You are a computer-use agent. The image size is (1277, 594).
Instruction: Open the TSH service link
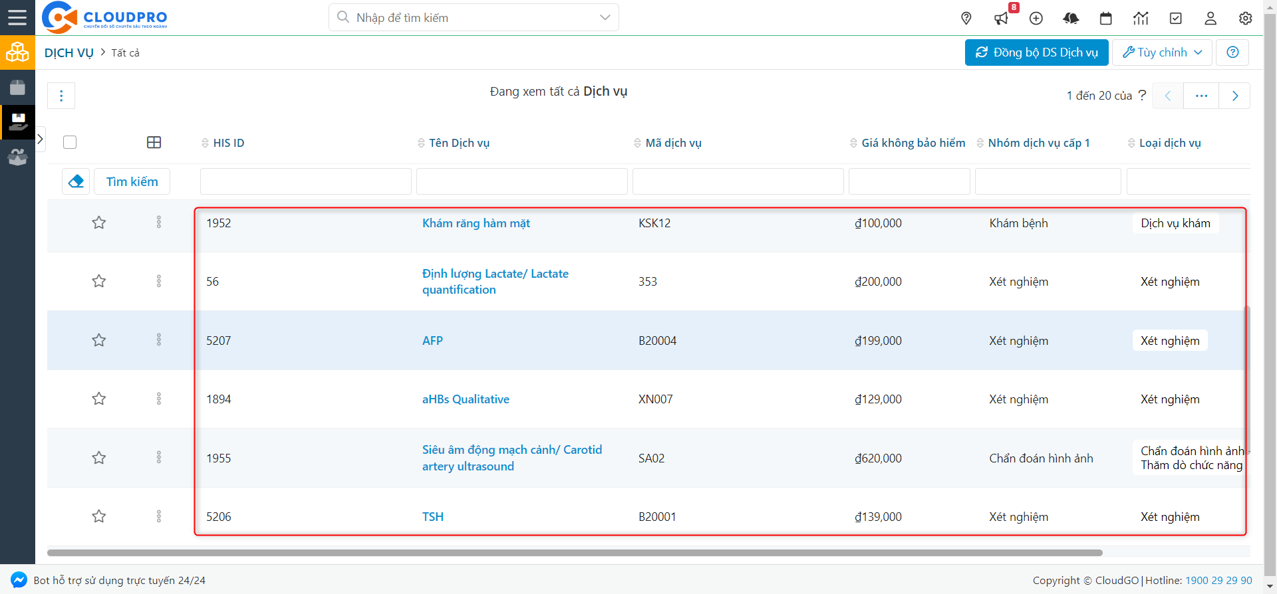[x=433, y=517]
